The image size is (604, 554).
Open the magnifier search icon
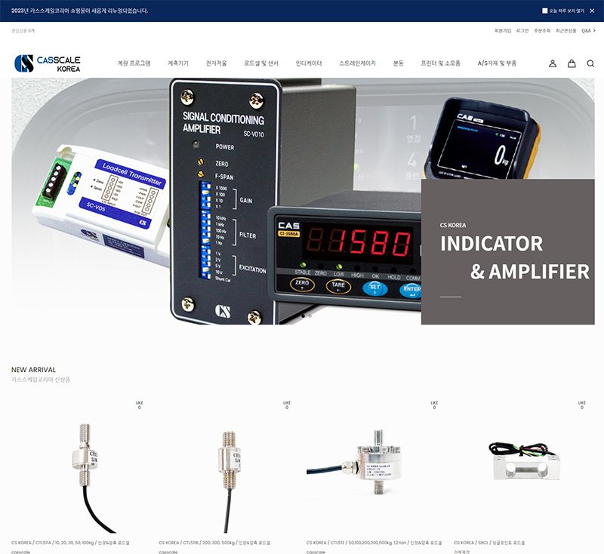tap(590, 63)
